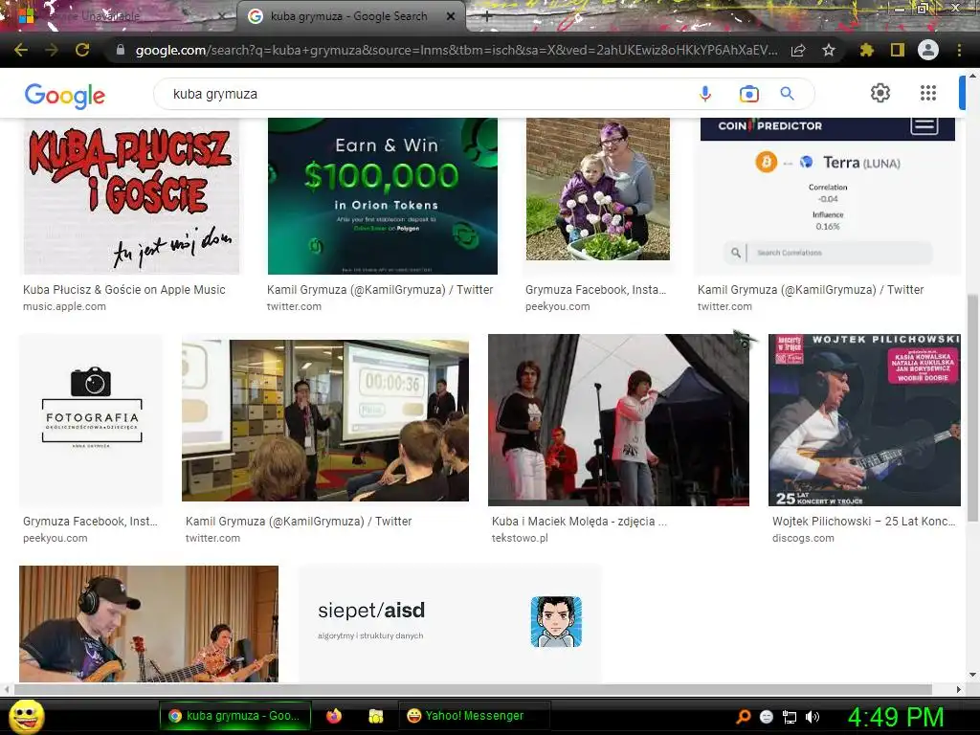Viewport: 980px width, 735px height.
Task: Switch to the first browser tab
Action: [x=119, y=16]
